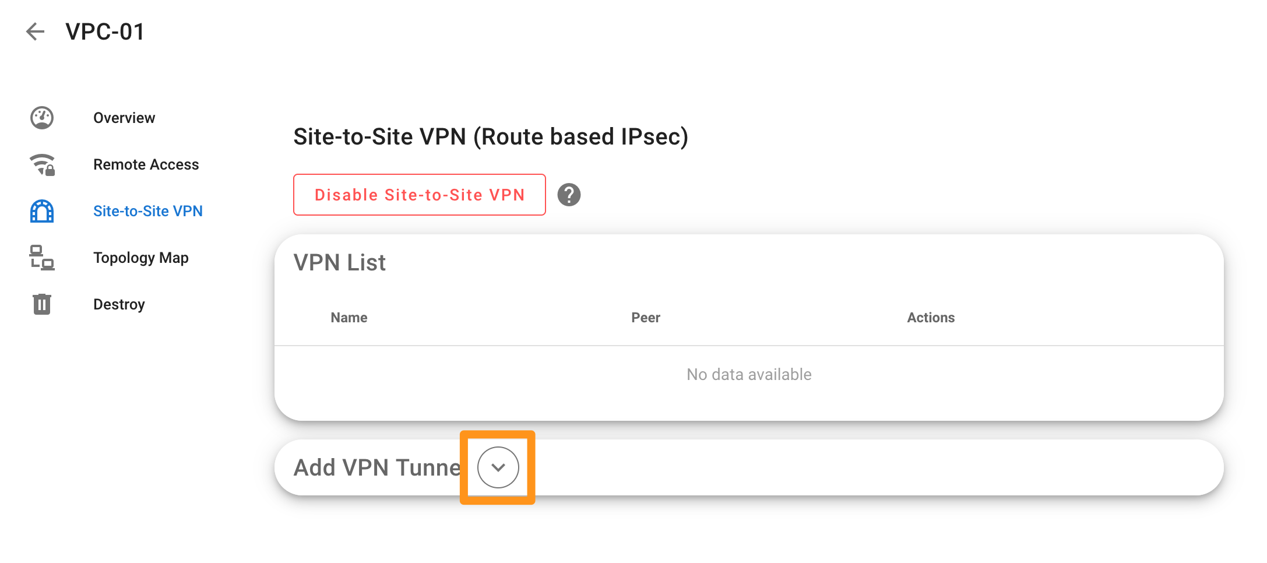
Task: Click the Disable Site-to-Site VPN button
Action: point(420,195)
